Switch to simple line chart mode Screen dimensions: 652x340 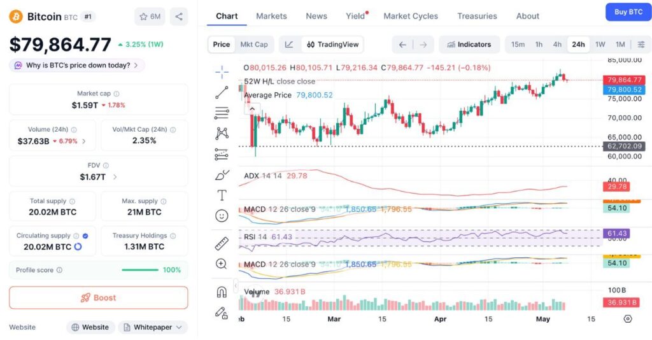(289, 45)
